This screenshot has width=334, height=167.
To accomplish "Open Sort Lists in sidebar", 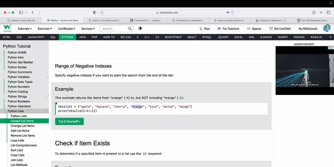I will 17,150.
